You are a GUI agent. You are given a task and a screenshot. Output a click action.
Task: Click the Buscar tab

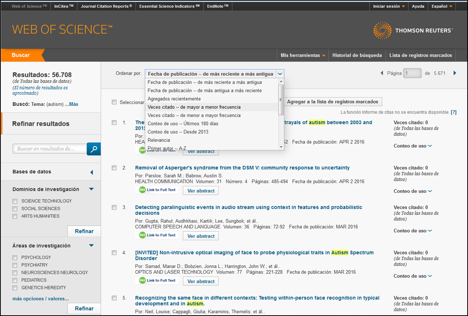[x=21, y=55]
